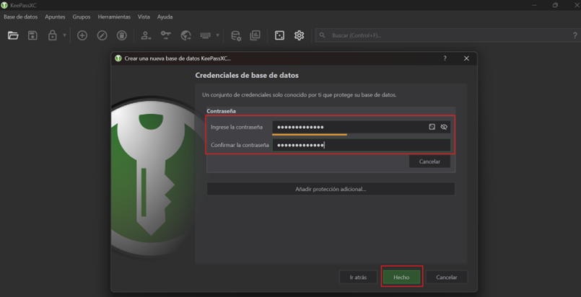Open database settings icon
Viewport: 581px width, 297px height.
pos(236,35)
